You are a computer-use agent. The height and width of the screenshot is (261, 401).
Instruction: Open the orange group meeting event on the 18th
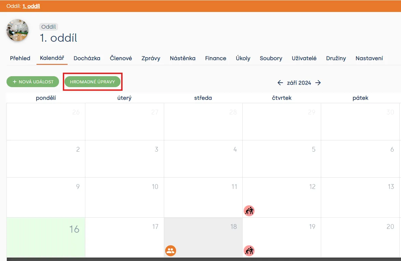tap(171, 251)
